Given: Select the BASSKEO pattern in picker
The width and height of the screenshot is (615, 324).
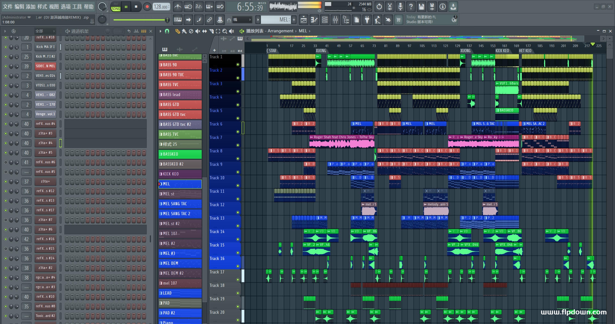Looking at the screenshot, I should (180, 154).
